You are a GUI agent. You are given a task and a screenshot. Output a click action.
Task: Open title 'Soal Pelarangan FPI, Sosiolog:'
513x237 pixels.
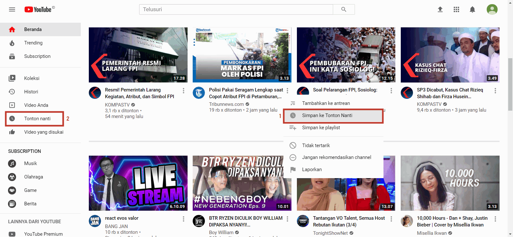(345, 90)
